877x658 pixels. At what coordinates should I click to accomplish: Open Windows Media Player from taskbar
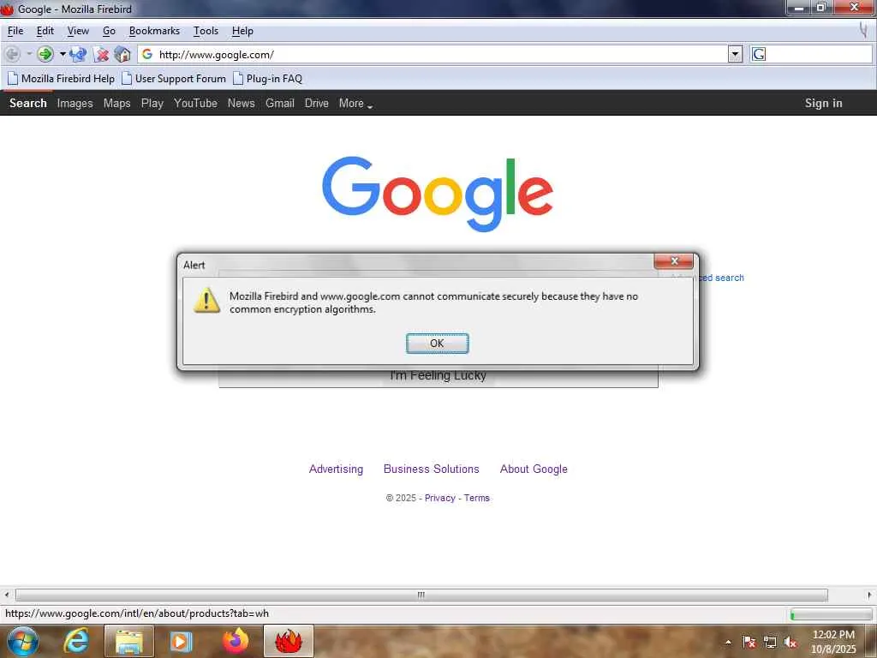(181, 641)
